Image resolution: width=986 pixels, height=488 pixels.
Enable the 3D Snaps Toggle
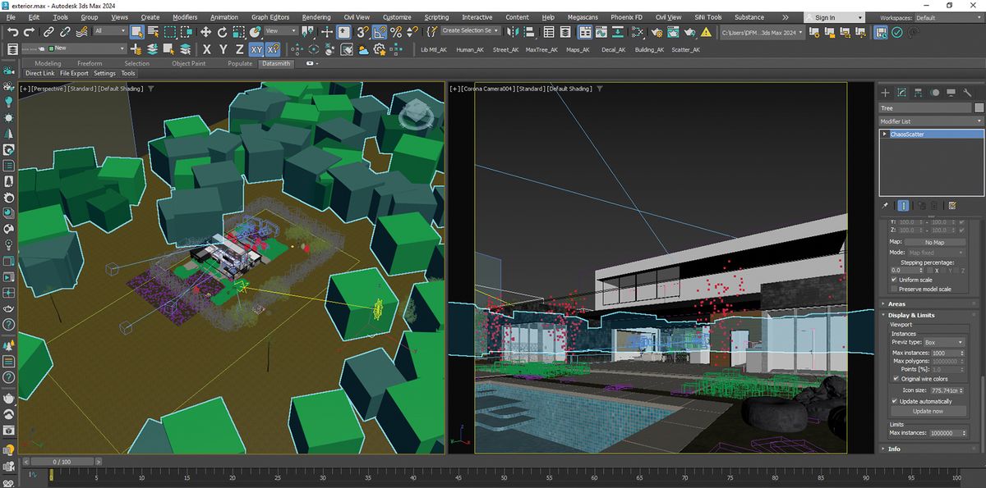pos(362,31)
